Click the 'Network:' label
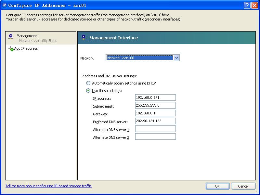Viewport: 260px width, 195px height. (87, 58)
